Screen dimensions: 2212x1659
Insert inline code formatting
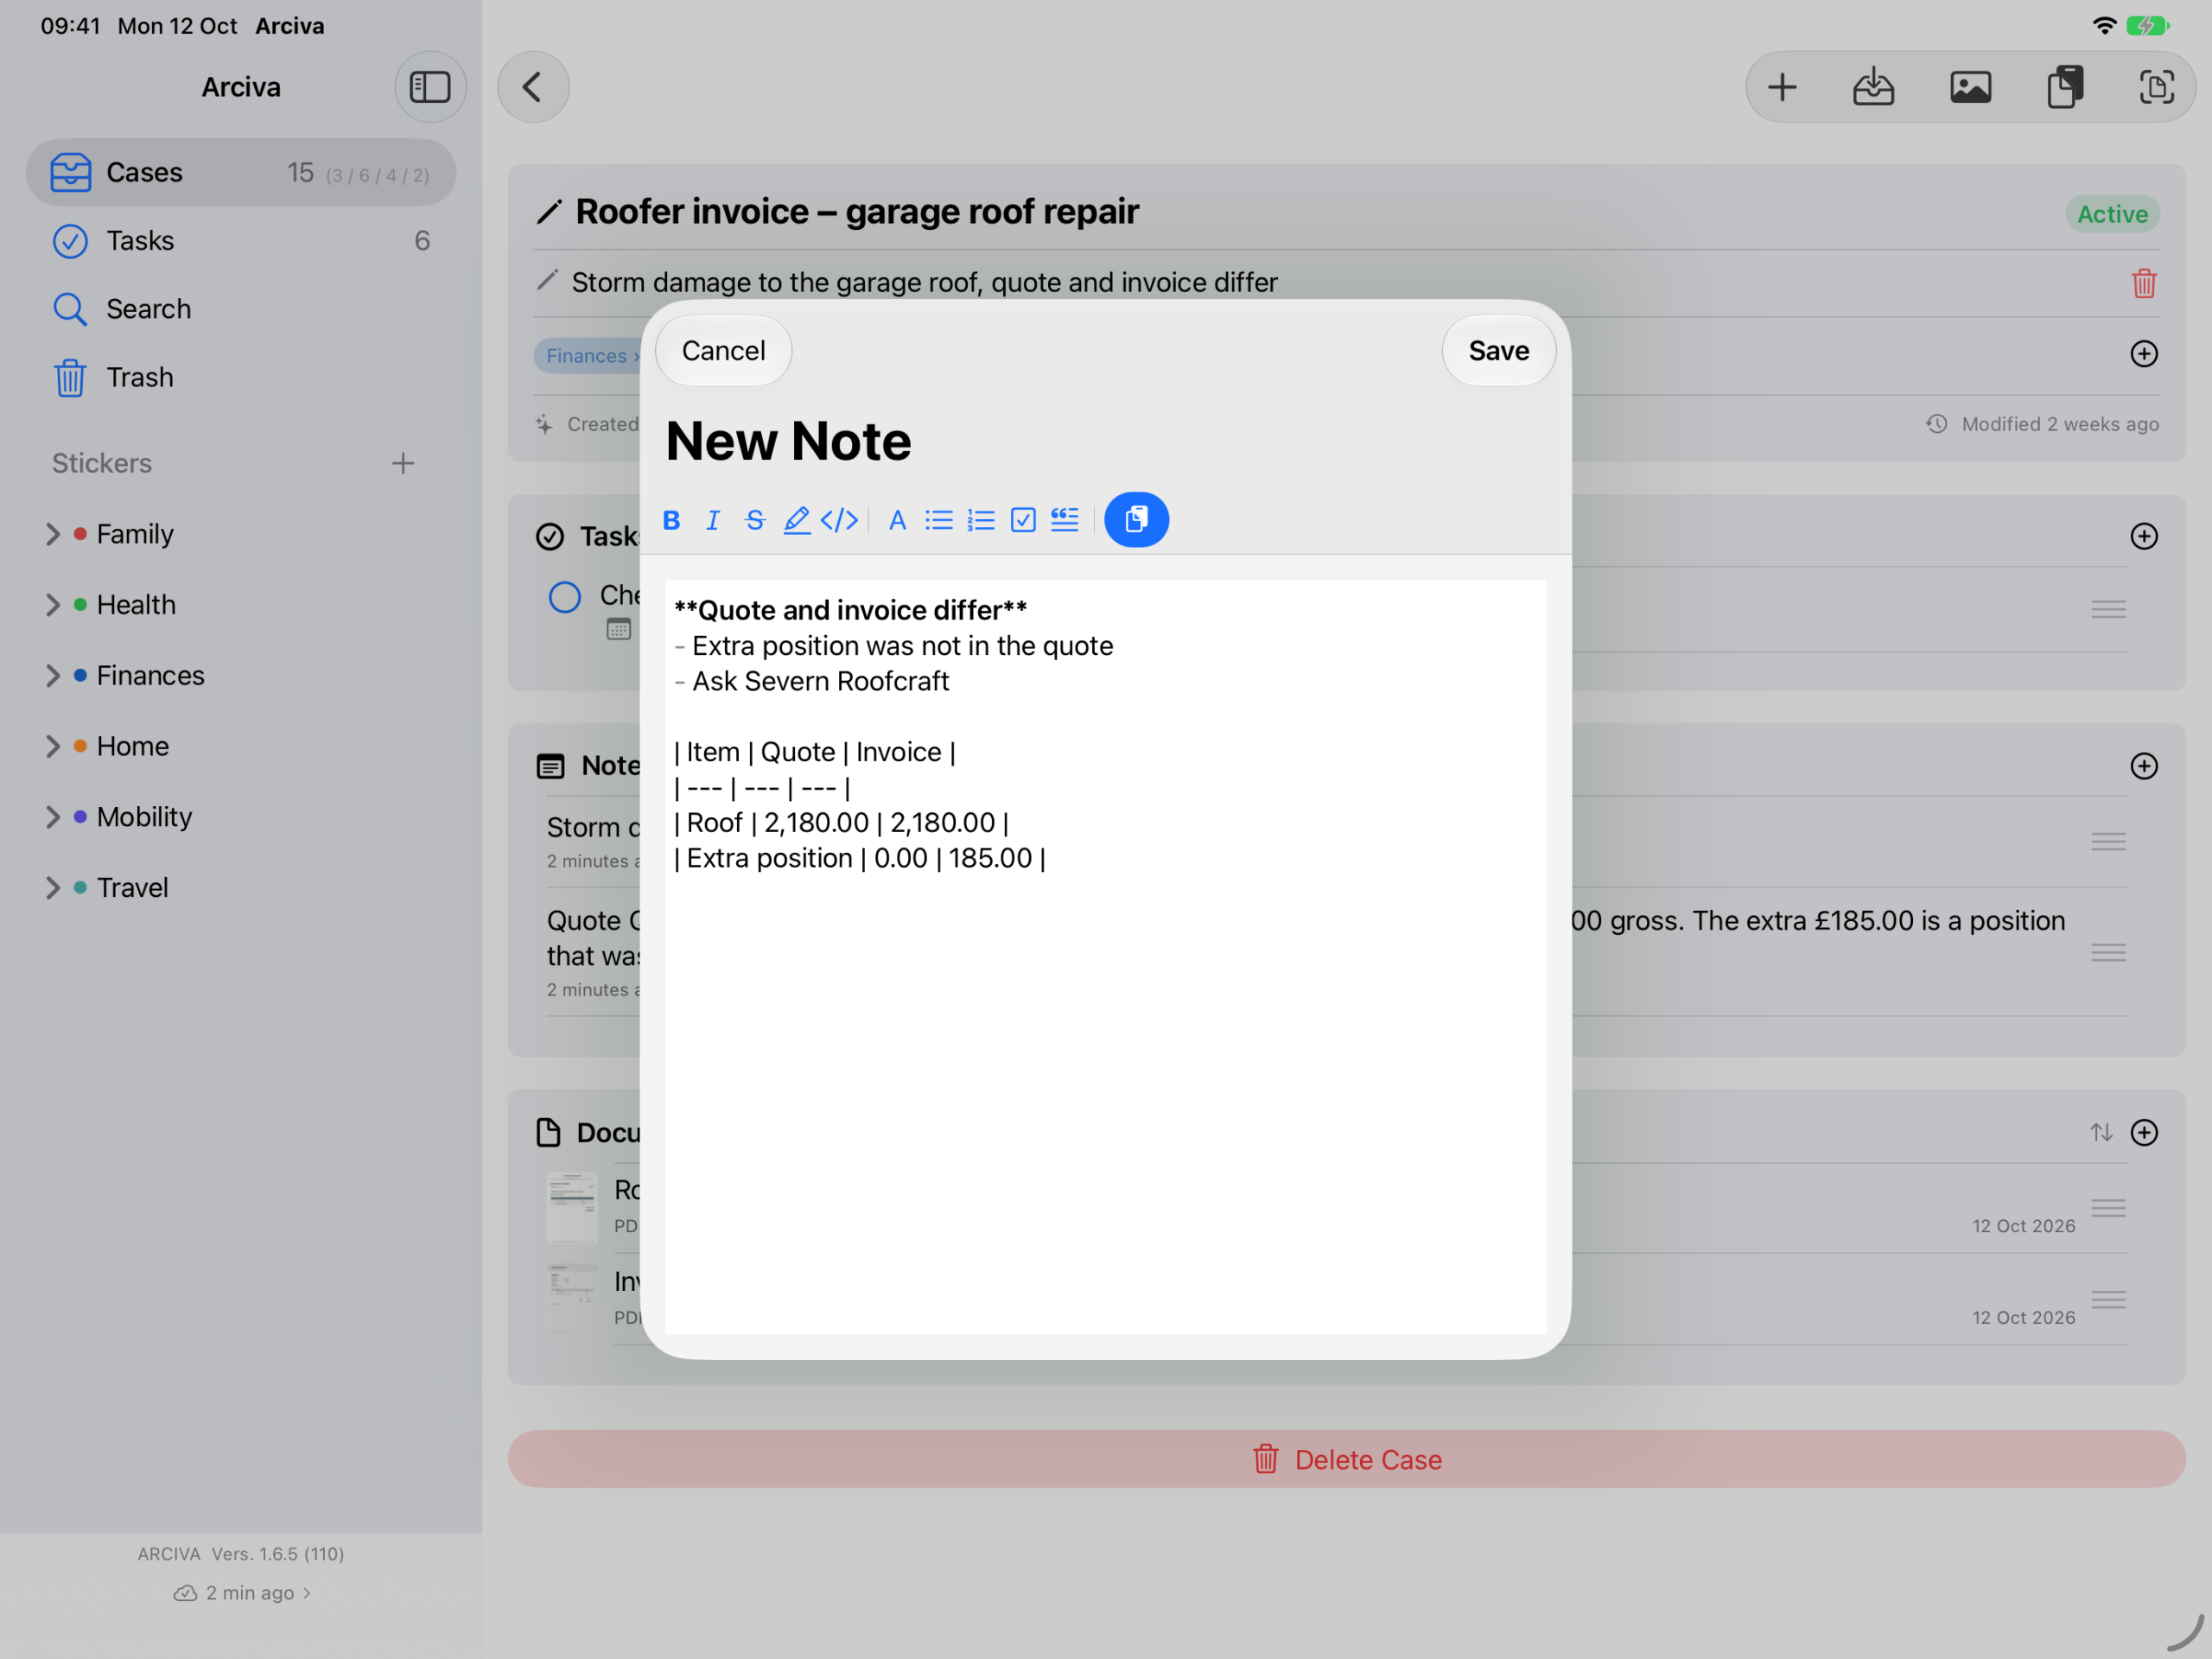coord(839,520)
